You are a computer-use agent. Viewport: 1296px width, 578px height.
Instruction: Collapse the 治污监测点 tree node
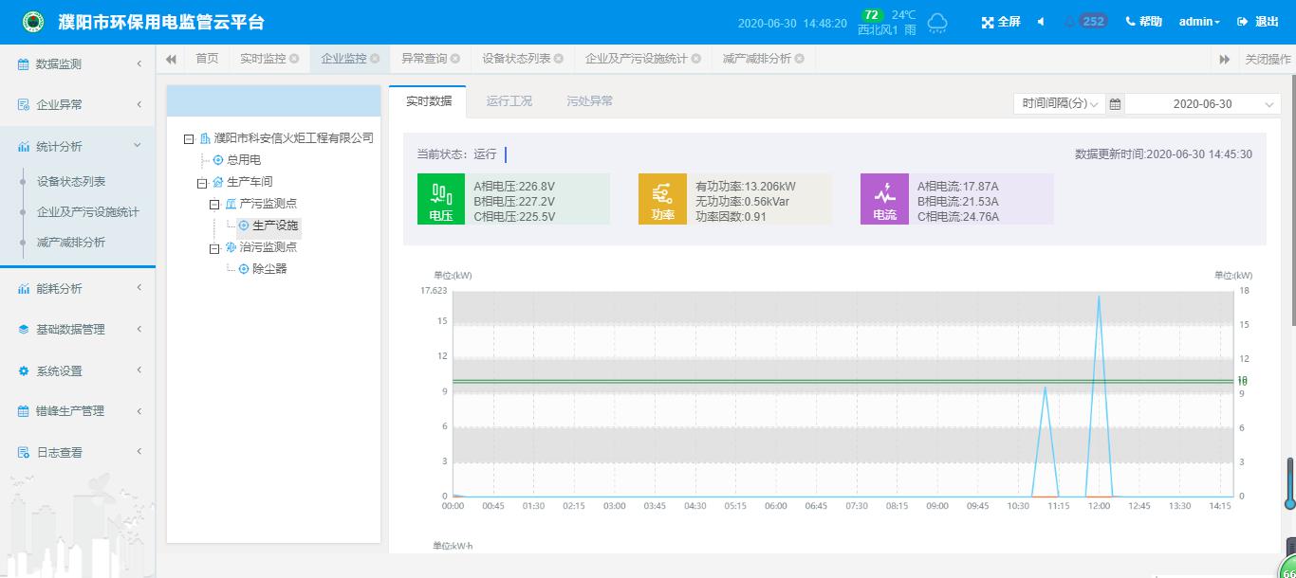click(214, 247)
